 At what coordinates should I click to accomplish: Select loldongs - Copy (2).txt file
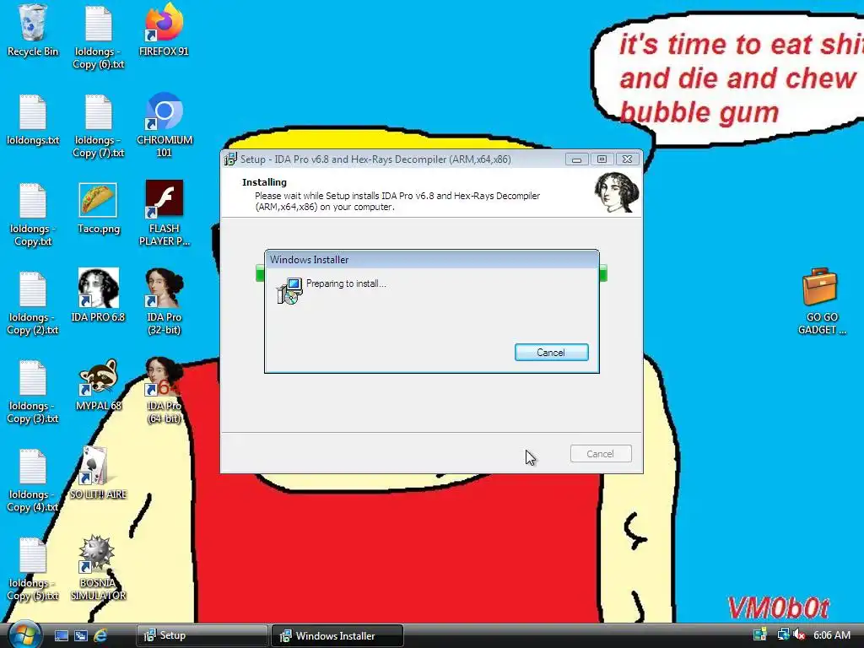point(33,303)
